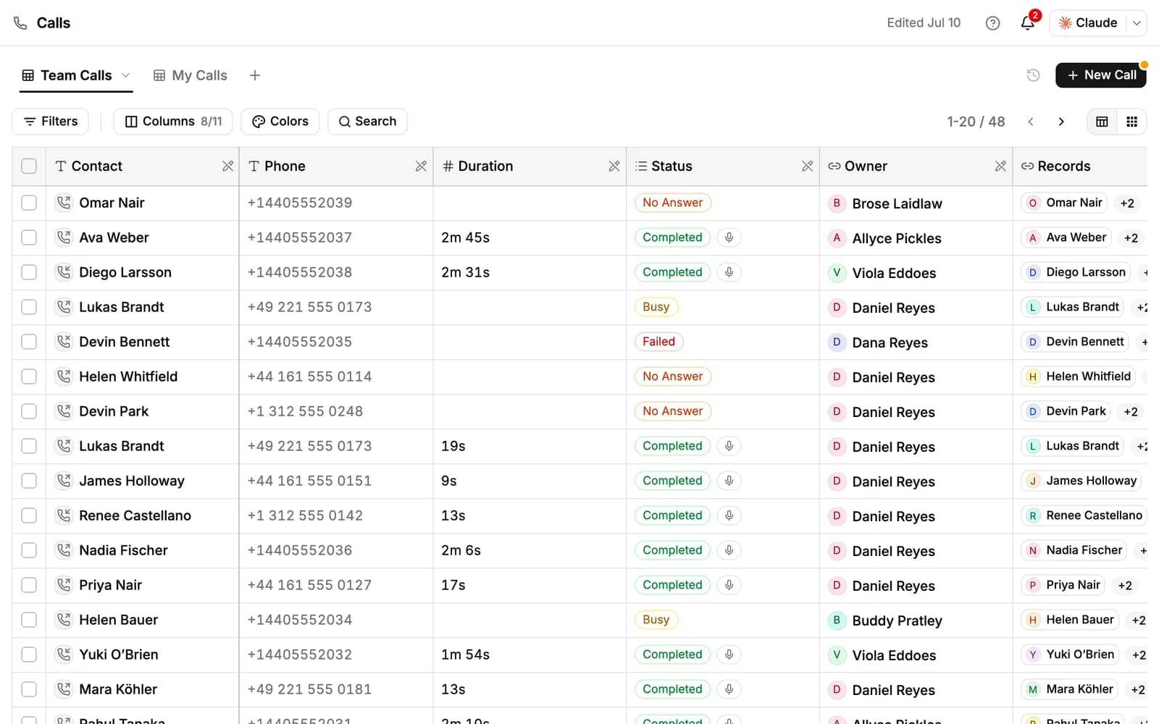Image resolution: width=1159 pixels, height=724 pixels.
Task: Click call icon beside Helen Bauer
Action: (64, 620)
